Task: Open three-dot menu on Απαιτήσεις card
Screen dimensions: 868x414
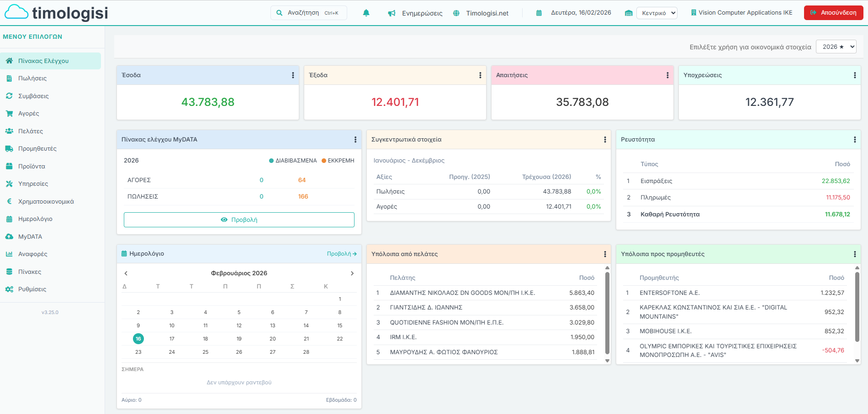Action: coord(667,75)
